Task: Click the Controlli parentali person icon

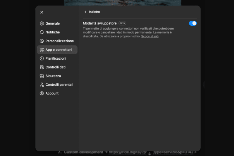Action: pyautogui.click(x=42, y=85)
